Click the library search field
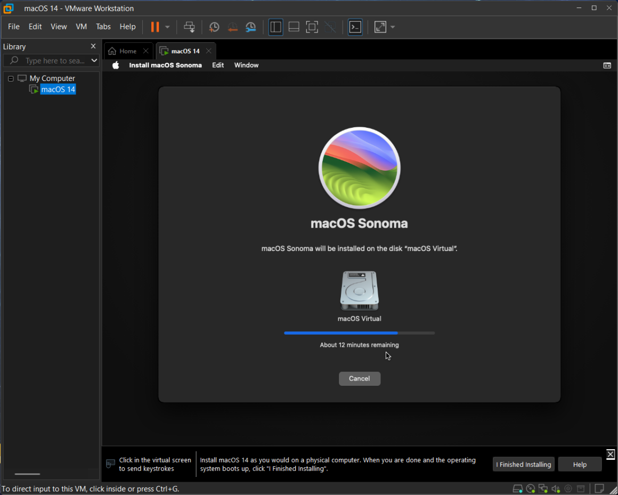Image resolution: width=618 pixels, height=495 pixels. tap(51, 60)
